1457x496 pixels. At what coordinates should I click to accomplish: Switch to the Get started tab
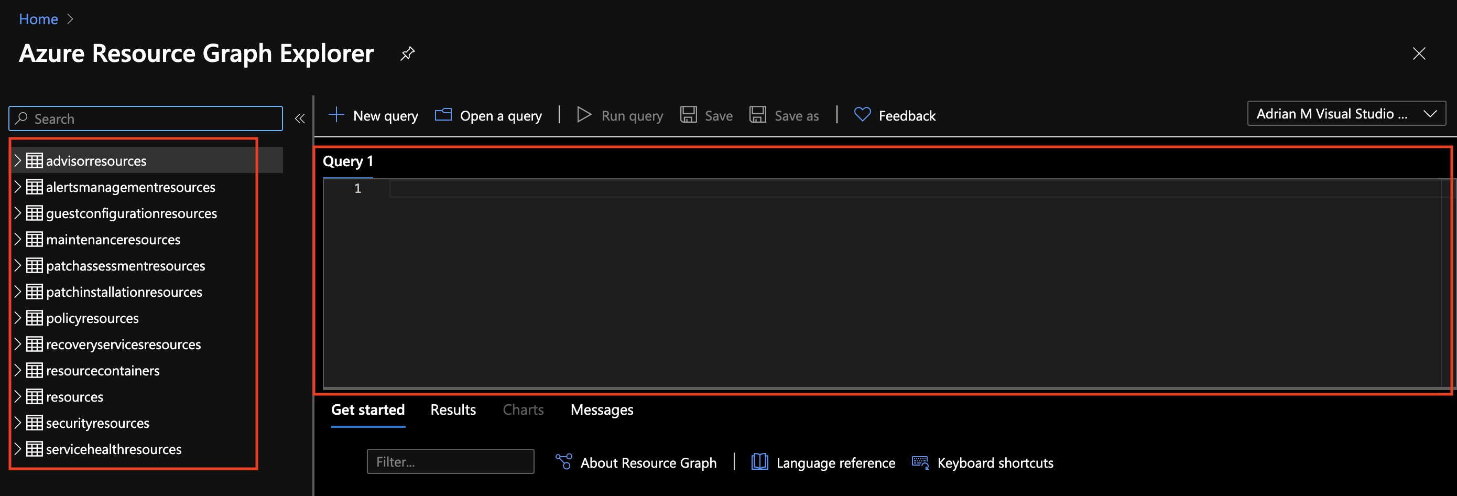[x=367, y=409]
